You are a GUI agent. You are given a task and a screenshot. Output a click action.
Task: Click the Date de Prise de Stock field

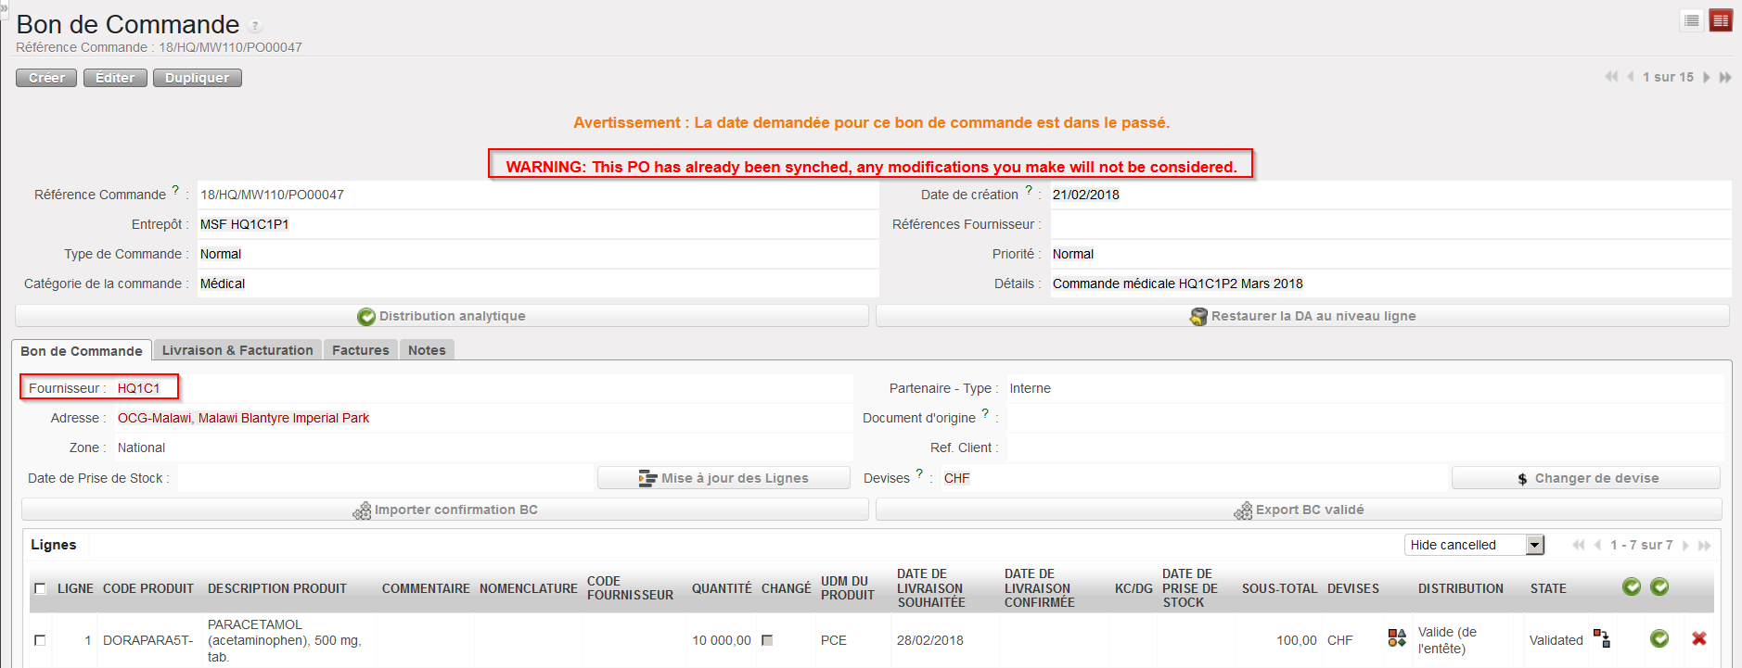point(385,478)
